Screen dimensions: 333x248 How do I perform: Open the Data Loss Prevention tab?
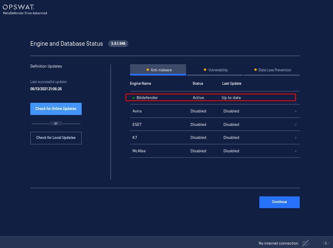[x=272, y=70]
